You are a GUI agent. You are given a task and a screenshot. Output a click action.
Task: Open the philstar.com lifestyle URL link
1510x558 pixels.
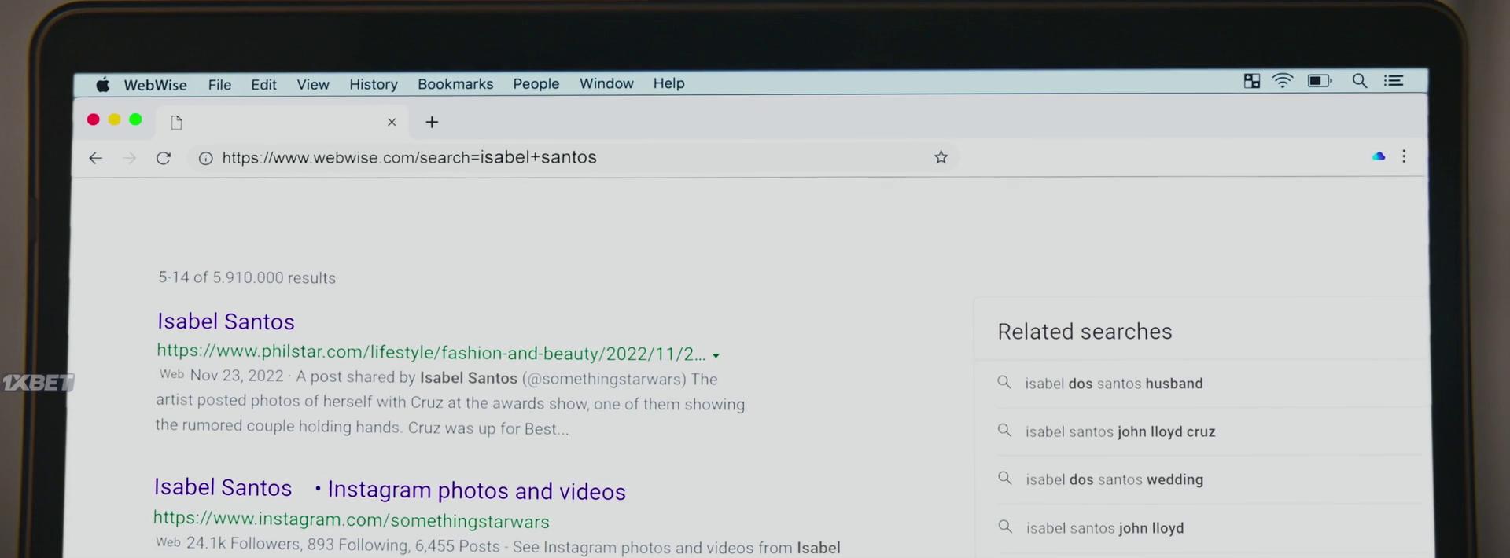pos(431,353)
